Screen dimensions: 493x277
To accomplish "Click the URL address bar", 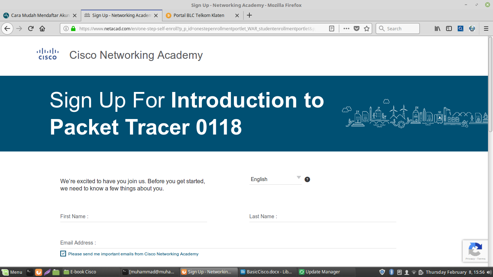I will [x=197, y=28].
